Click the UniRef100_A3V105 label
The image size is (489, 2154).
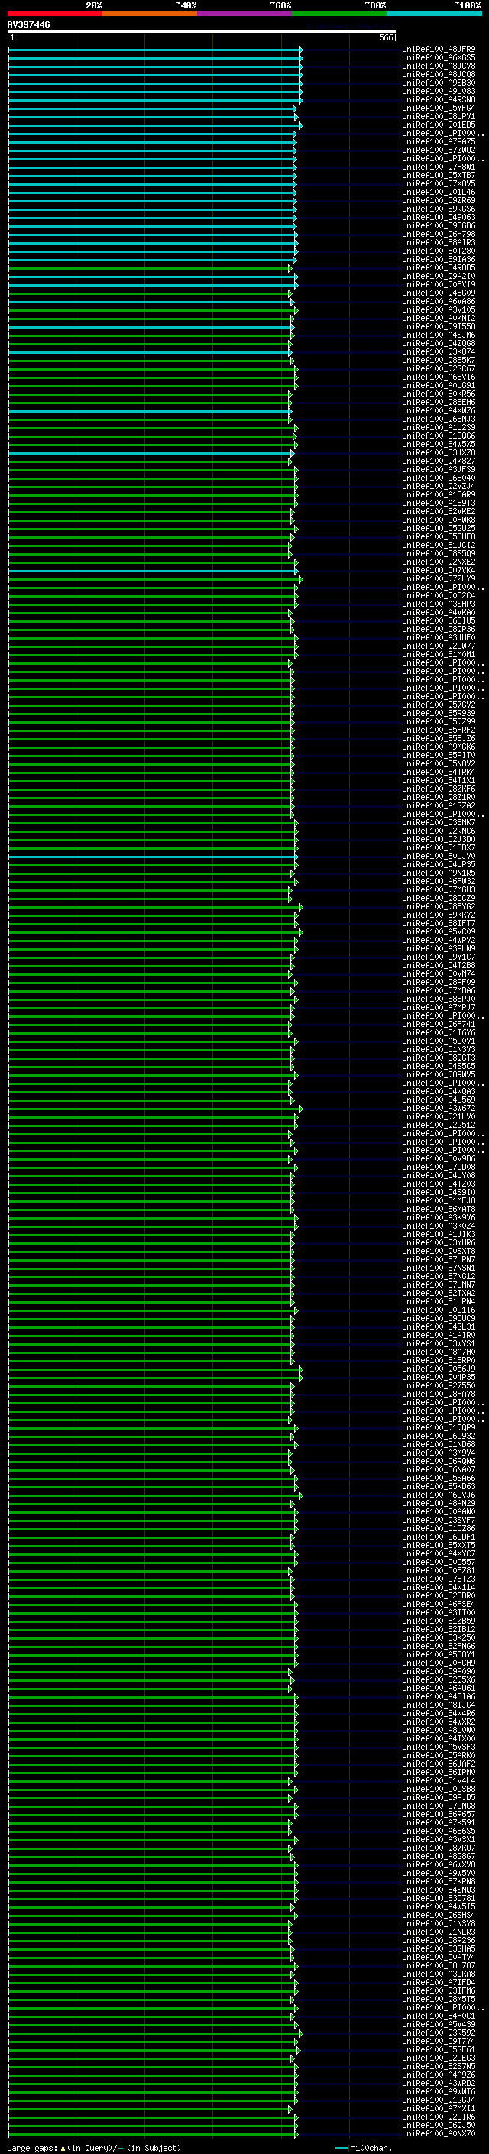[439, 310]
